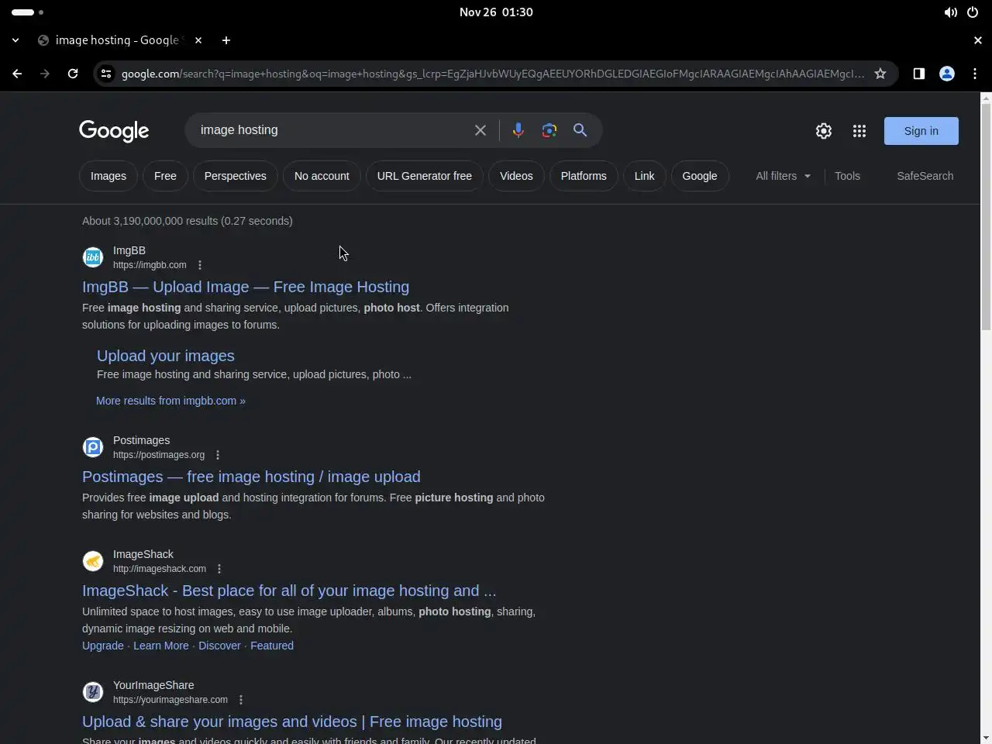Click the browser address bar URL
992x744 pixels.
[492, 74]
